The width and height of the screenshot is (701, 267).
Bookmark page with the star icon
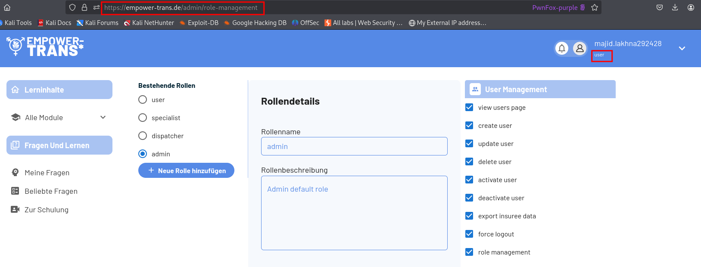point(595,7)
